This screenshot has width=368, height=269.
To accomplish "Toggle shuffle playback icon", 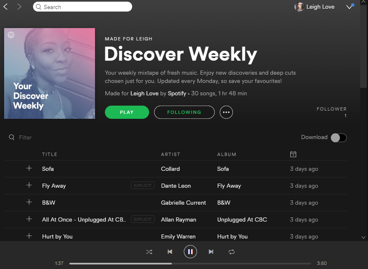I will pyautogui.click(x=149, y=252).
